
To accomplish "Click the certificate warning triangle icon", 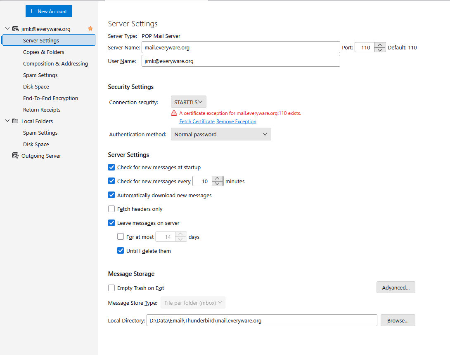I will coord(174,113).
